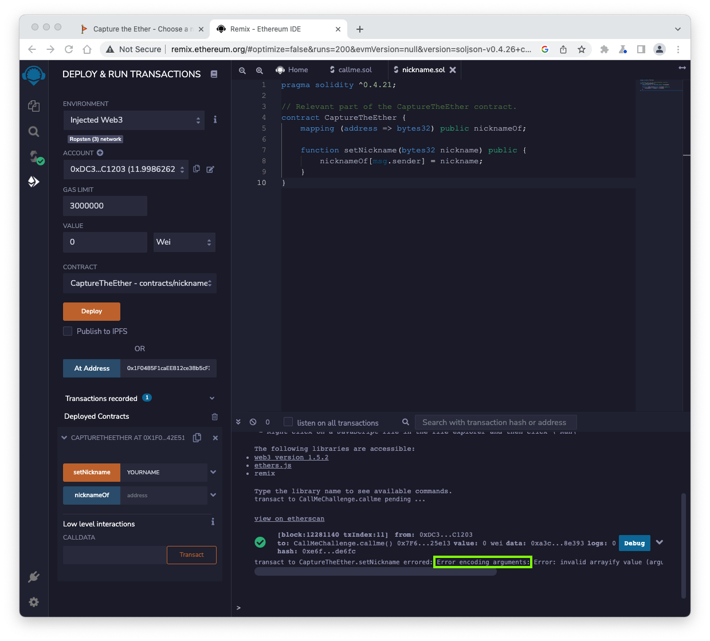Click the Gas Limit input field

(x=105, y=206)
